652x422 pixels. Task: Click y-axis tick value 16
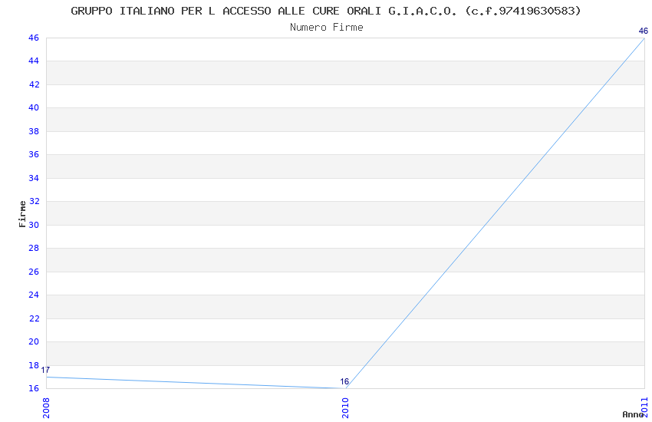[x=34, y=388]
